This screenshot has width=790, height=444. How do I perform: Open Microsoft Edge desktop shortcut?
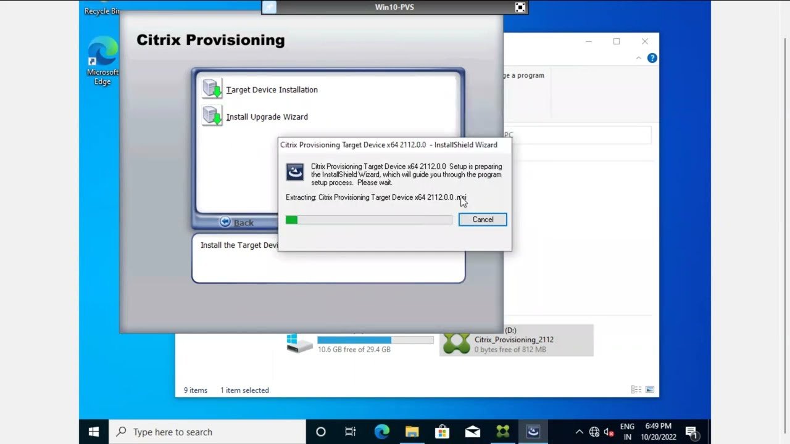click(102, 61)
